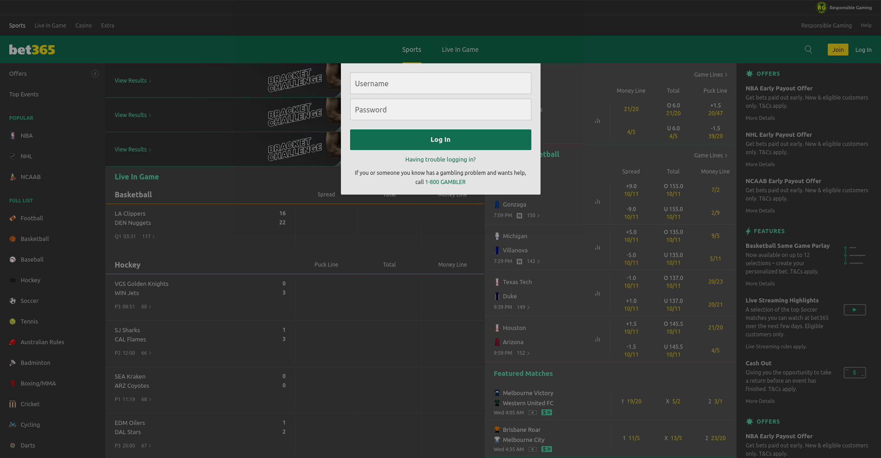881x458 pixels.
Task: Expand the basketball Game Lines chevron
Action: click(726, 156)
